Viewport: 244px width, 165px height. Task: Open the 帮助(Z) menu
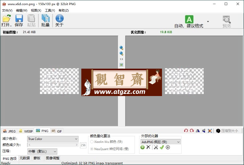pos(63,10)
